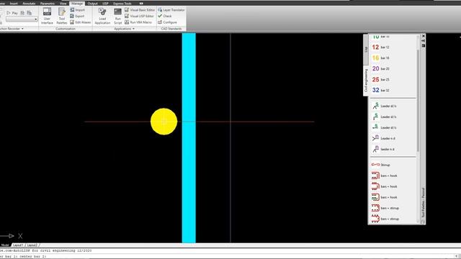Open the Lisp tab of tool palette
The height and width of the screenshot is (259, 461).
(366, 50)
